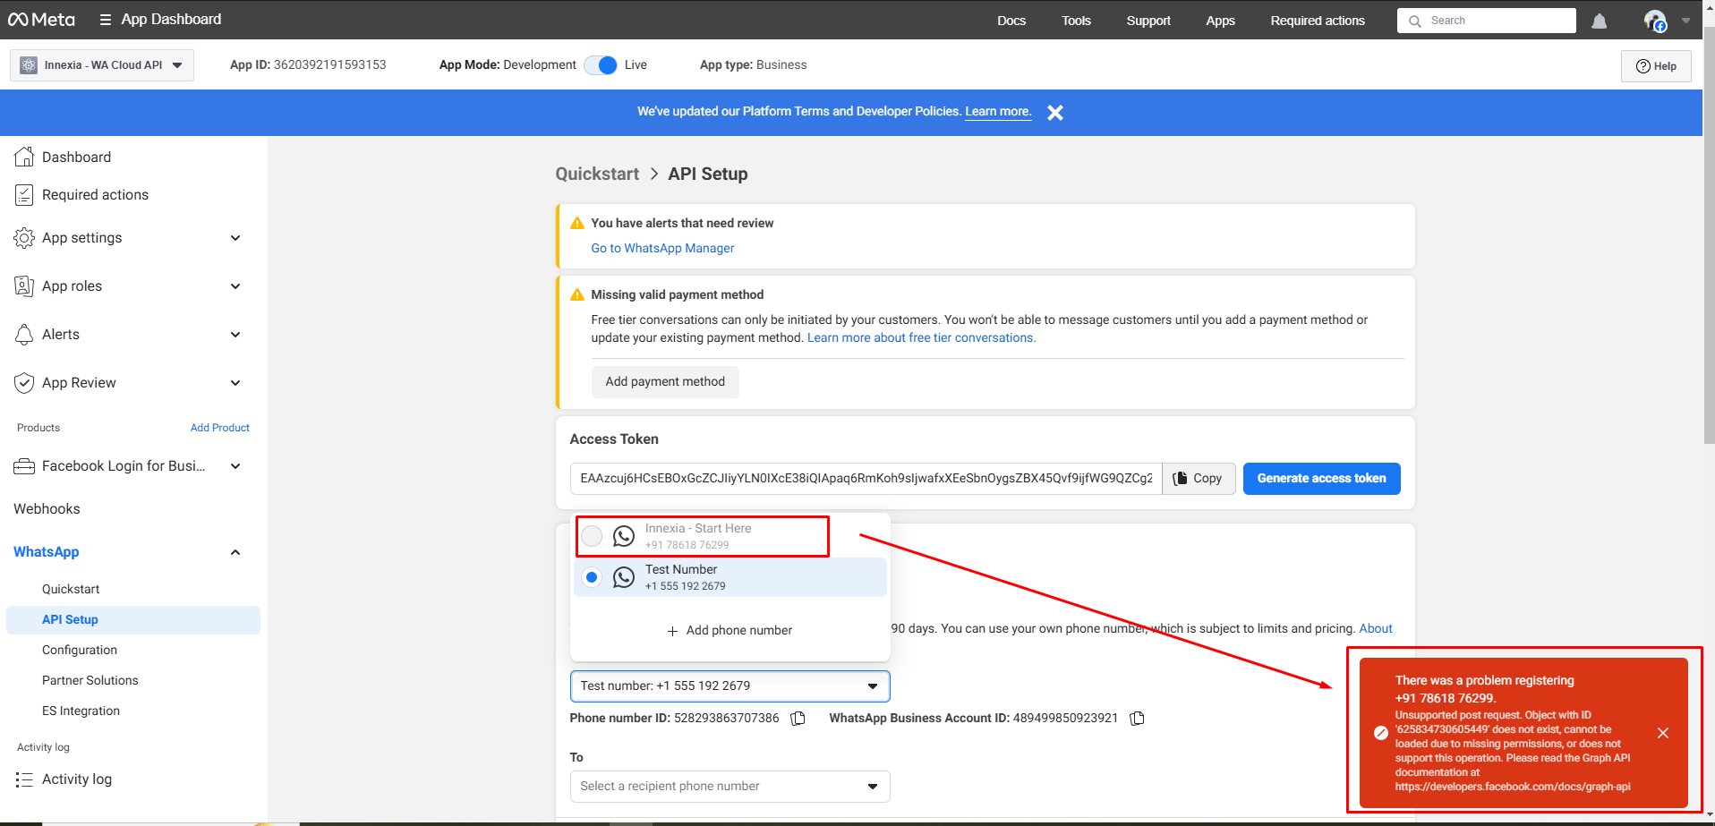Click the warning icon on missing payment
Viewport: 1715px width, 826px height.
tap(577, 294)
